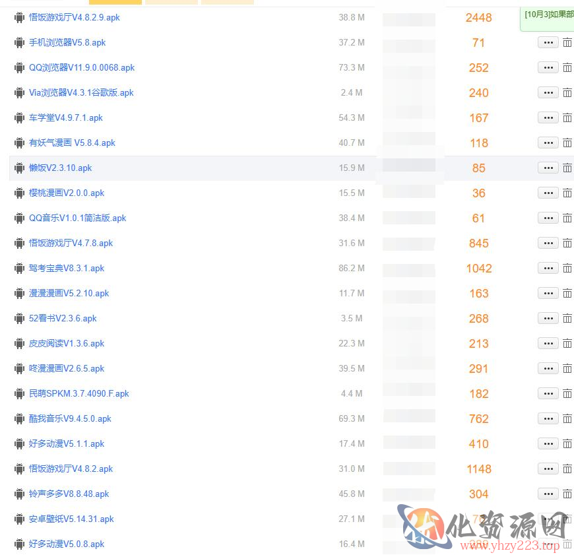This screenshot has width=574, height=555.
Task: Open more options for 铃声多多V8.8.48.apk
Action: [548, 494]
